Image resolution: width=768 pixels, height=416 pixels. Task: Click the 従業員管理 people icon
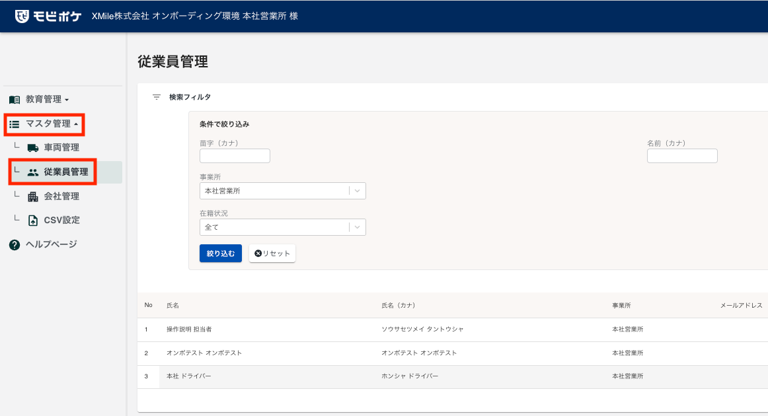pos(33,172)
